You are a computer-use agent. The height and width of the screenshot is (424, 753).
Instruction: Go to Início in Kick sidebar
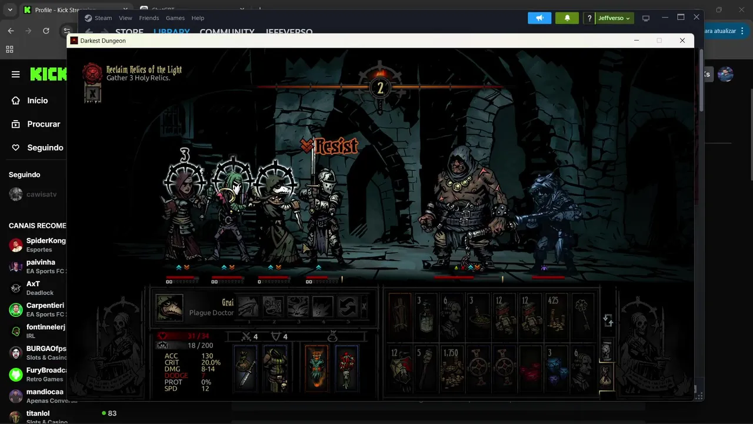tap(31, 101)
